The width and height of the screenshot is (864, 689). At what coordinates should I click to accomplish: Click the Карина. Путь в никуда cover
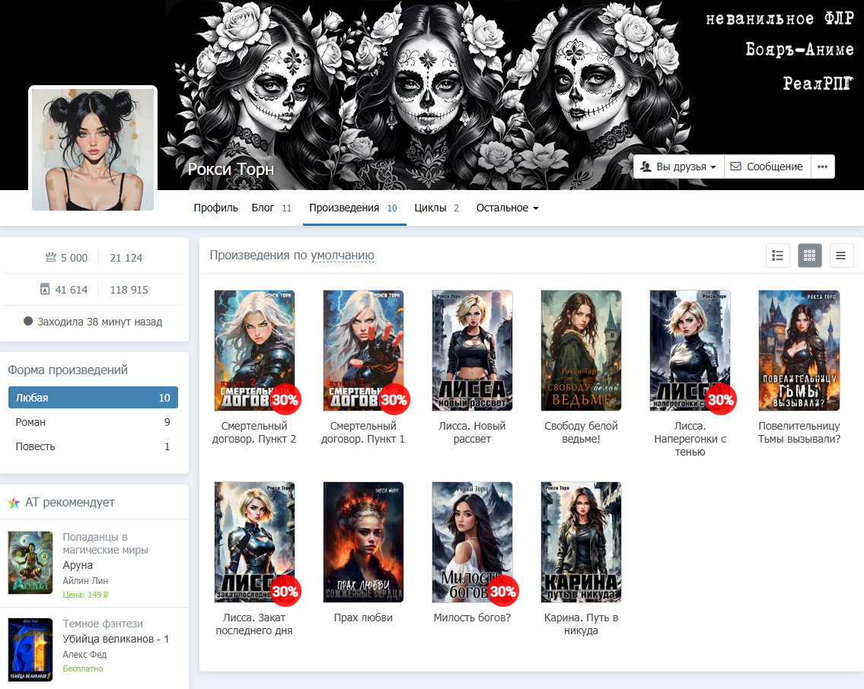pos(581,542)
